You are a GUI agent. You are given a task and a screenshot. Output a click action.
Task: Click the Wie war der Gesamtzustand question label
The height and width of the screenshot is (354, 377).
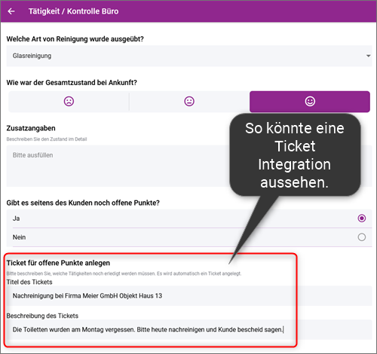72,83
